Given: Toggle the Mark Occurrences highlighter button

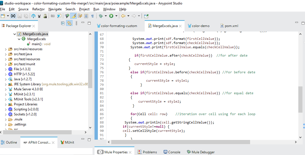Looking at the screenshot, I should pos(74,16).
